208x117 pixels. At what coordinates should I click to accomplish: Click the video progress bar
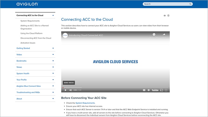115,88
